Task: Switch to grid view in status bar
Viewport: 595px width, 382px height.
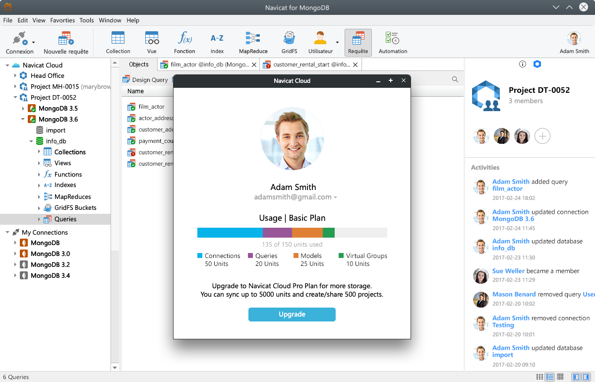Action: tap(560, 377)
